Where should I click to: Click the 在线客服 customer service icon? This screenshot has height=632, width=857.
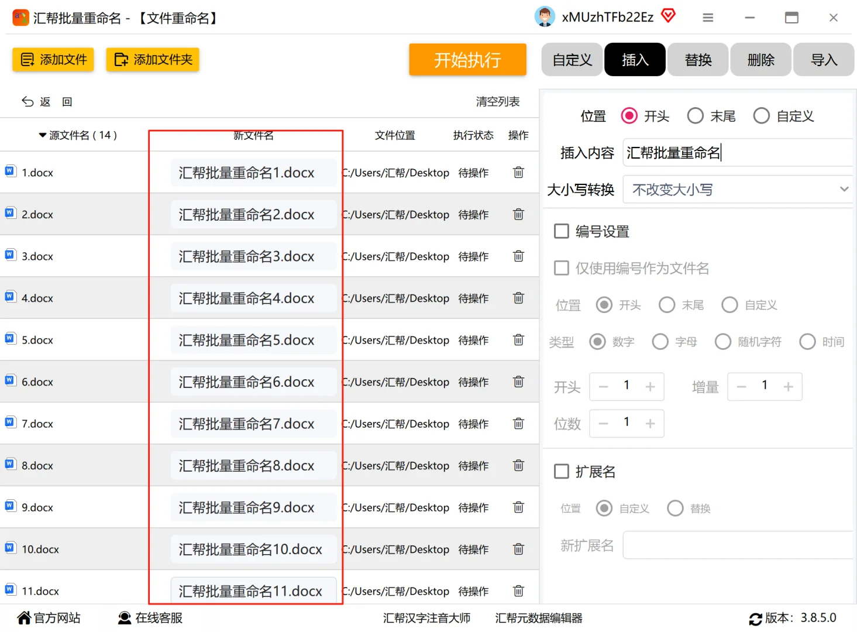click(x=124, y=617)
